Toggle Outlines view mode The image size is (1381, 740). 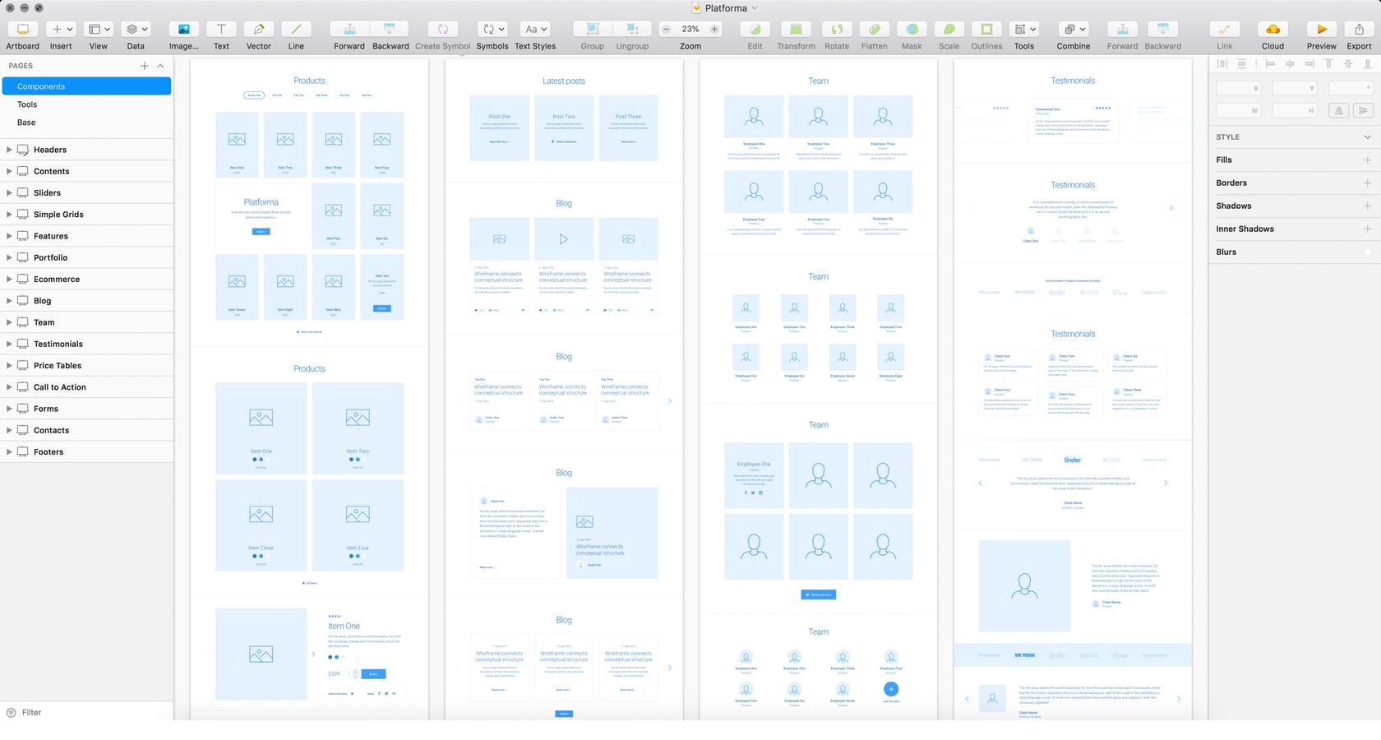[986, 29]
